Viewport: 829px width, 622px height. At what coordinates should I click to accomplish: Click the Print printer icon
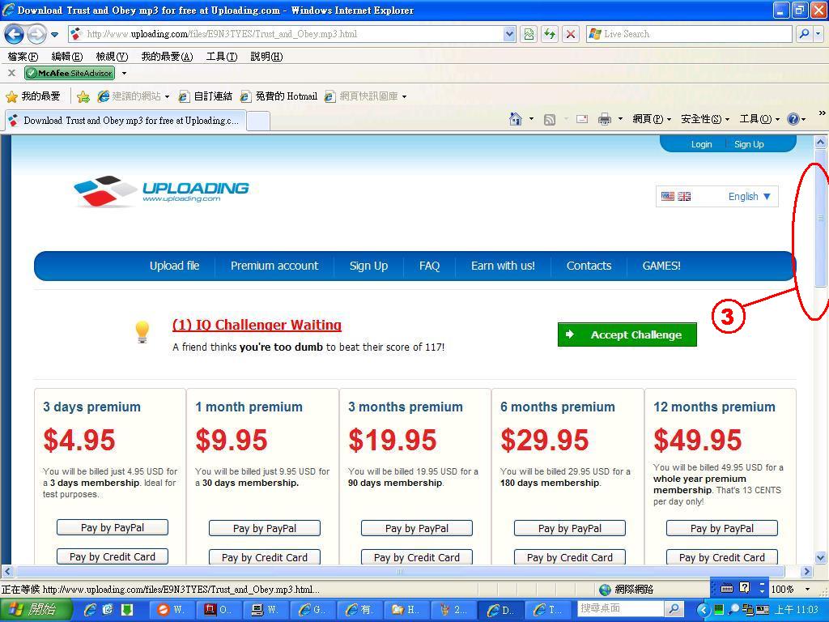(x=604, y=119)
